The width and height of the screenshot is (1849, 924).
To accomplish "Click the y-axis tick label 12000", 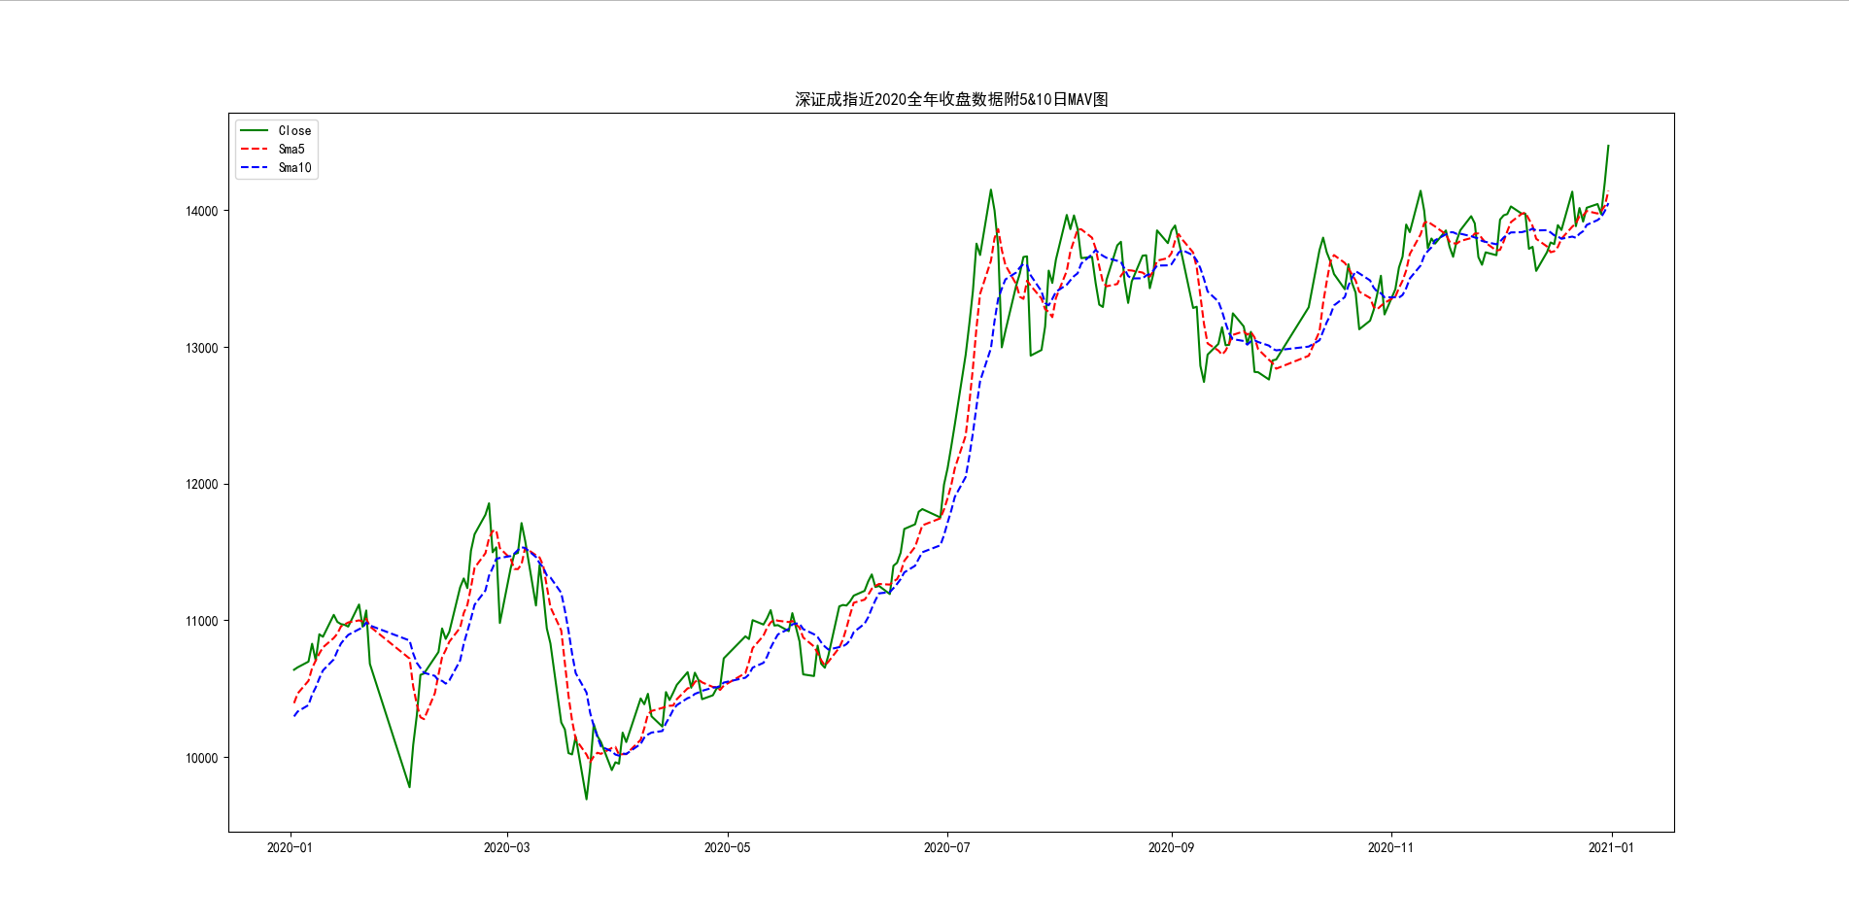I will tap(202, 485).
